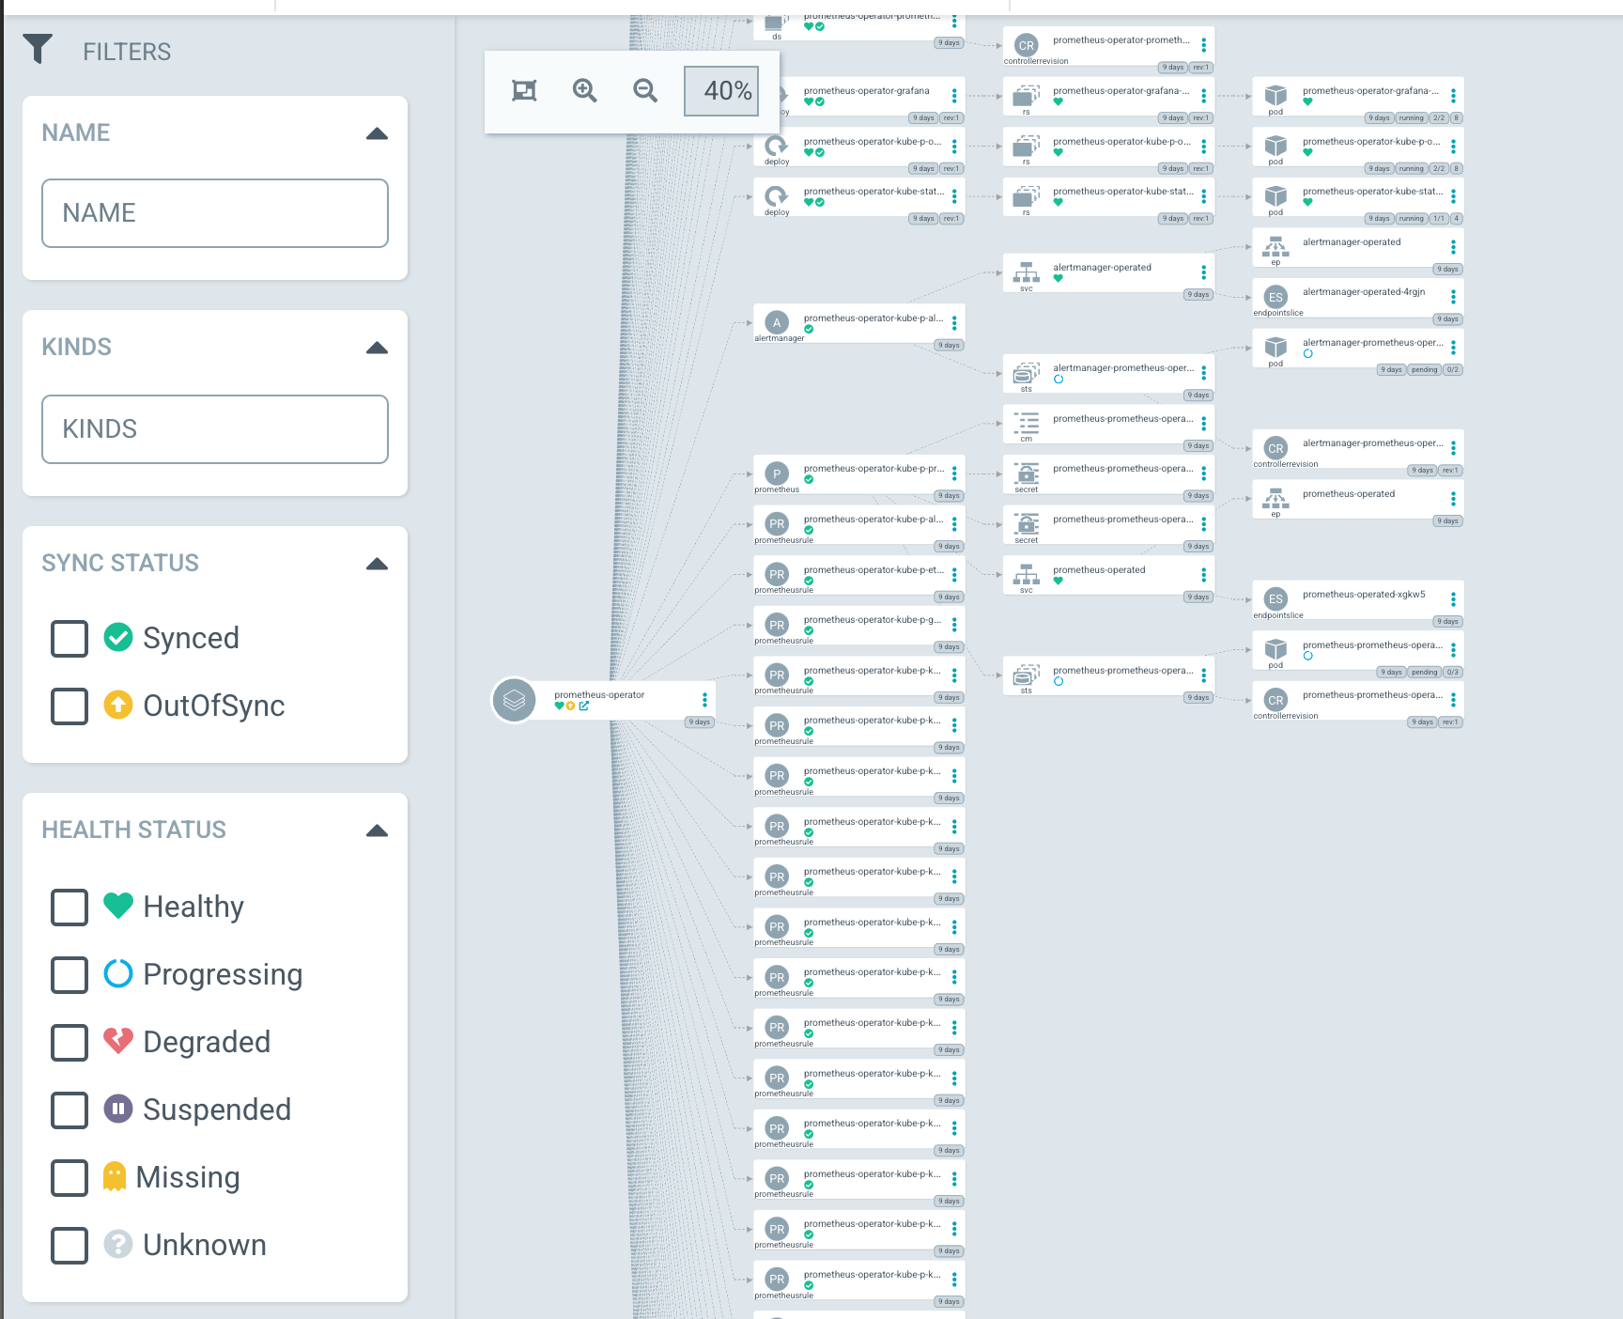Click the alertmanager-operated ep node icon

tap(1275, 247)
